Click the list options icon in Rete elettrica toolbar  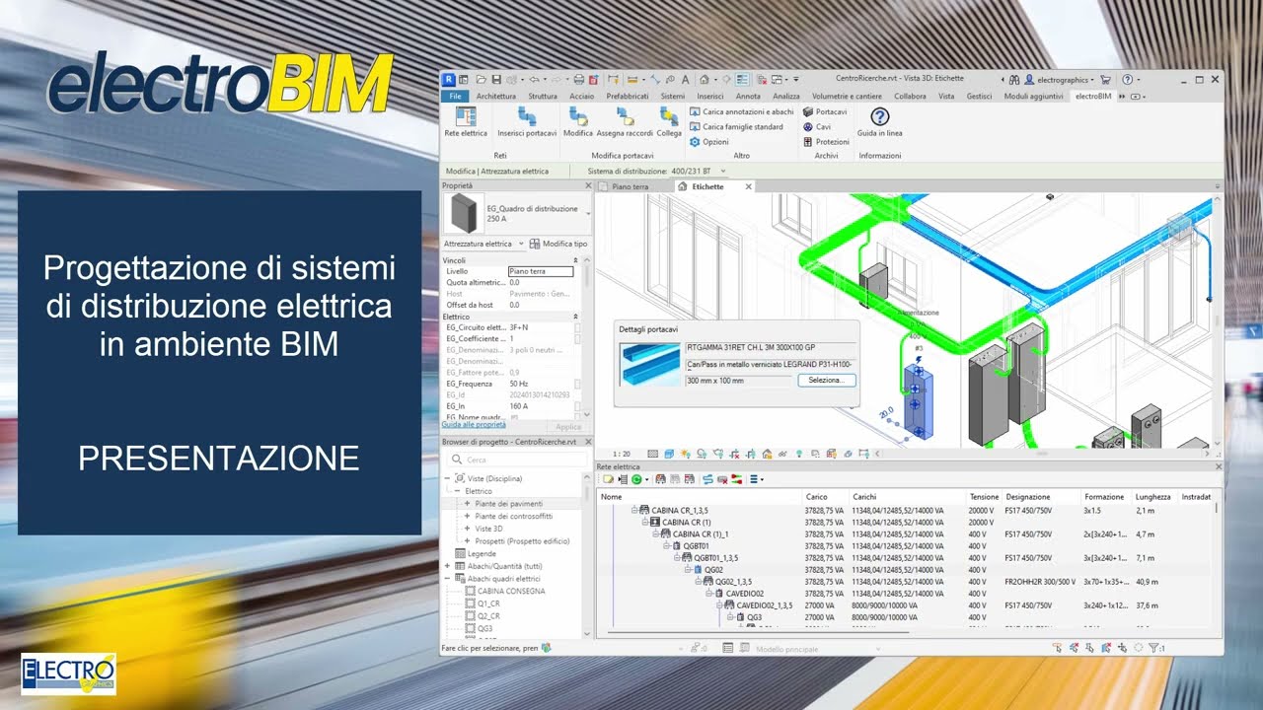point(755,479)
